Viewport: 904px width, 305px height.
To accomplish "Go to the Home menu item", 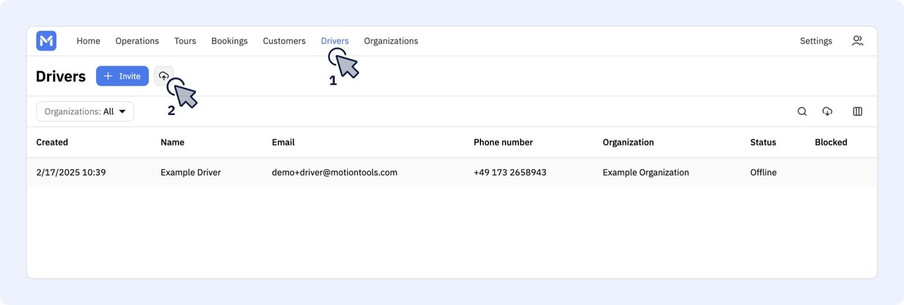I will pyautogui.click(x=88, y=41).
